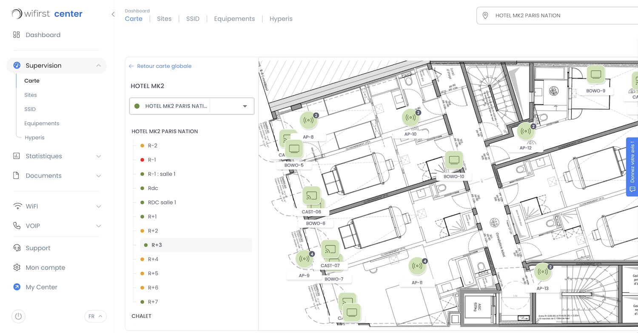Viewport: 638px width, 333px height.
Task: Open Hyperis in Supervision submenu
Action: [34, 138]
